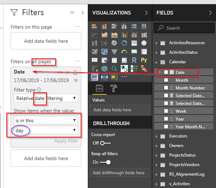The image size is (216, 188).
Task: Open the Filter type dropdown
Action: coord(46,98)
